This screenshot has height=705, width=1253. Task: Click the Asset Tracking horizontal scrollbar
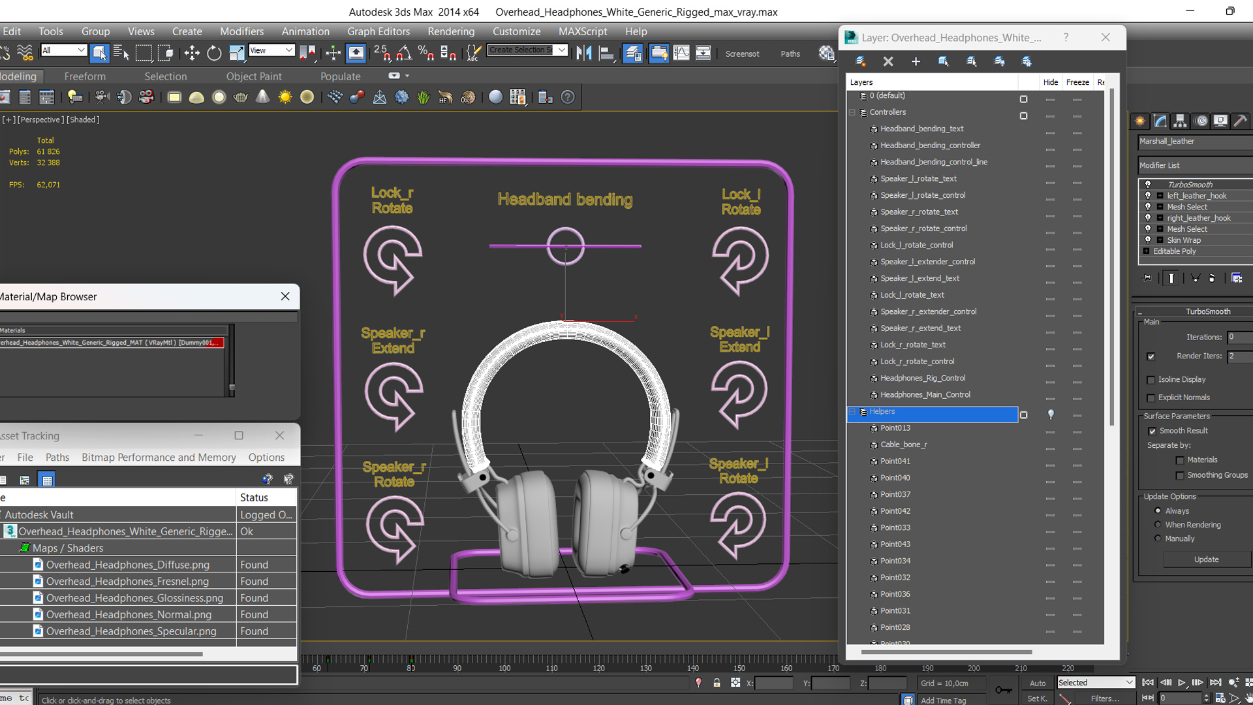[x=101, y=653]
